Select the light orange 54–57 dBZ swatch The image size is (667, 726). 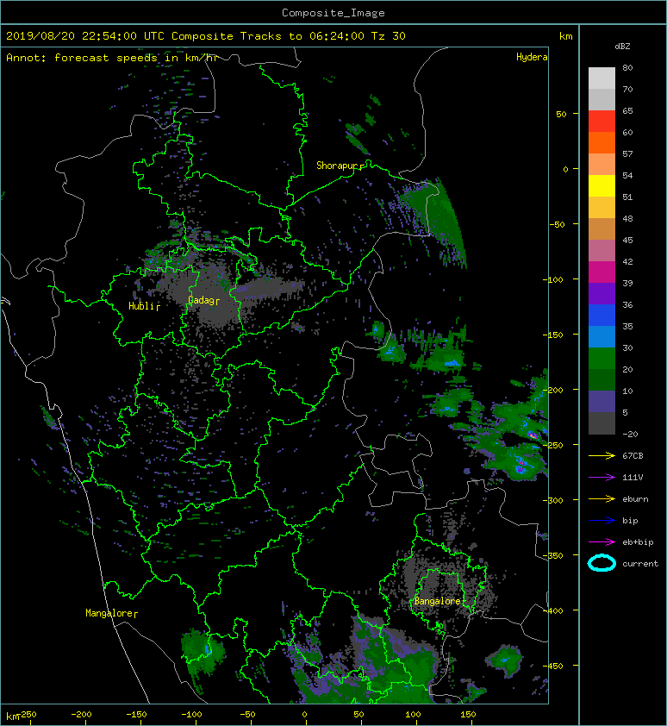pos(602,165)
